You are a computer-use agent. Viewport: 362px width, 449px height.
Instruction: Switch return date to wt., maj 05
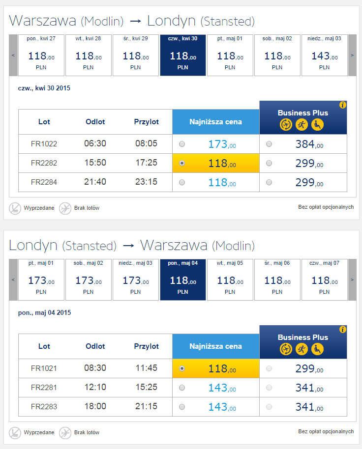point(230,280)
